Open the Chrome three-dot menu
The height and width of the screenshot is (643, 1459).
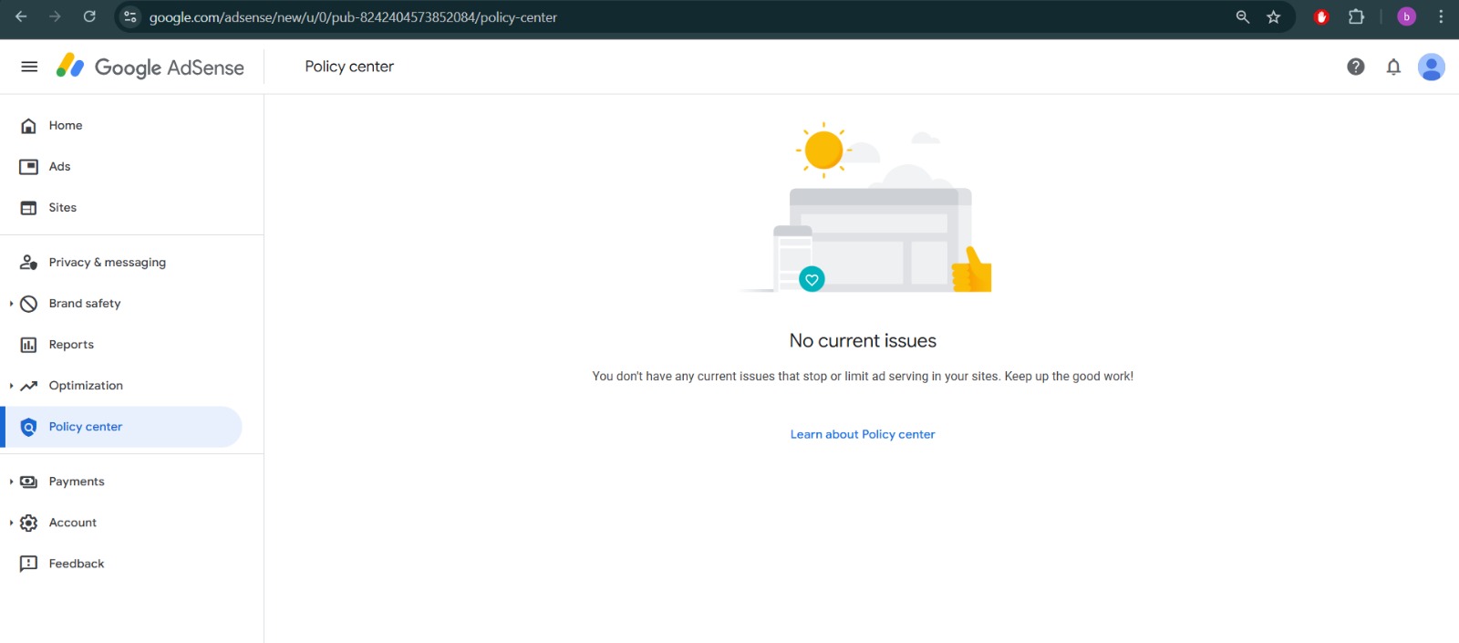tap(1441, 16)
